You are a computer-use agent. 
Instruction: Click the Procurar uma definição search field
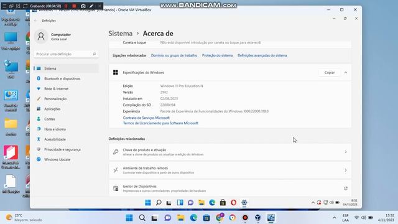tap(66, 54)
